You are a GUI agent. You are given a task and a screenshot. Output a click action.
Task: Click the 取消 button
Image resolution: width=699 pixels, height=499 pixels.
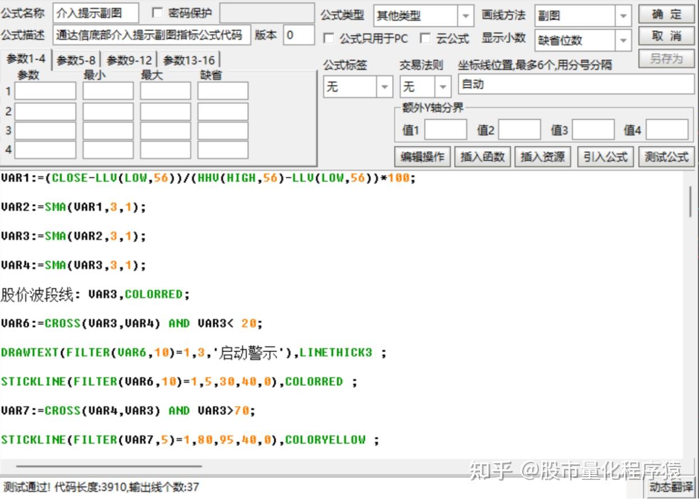tap(666, 36)
